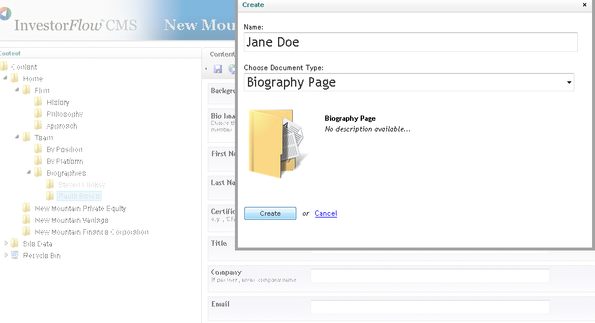The width and height of the screenshot is (595, 323).
Task: Select the Content root tree item
Action: pos(24,67)
